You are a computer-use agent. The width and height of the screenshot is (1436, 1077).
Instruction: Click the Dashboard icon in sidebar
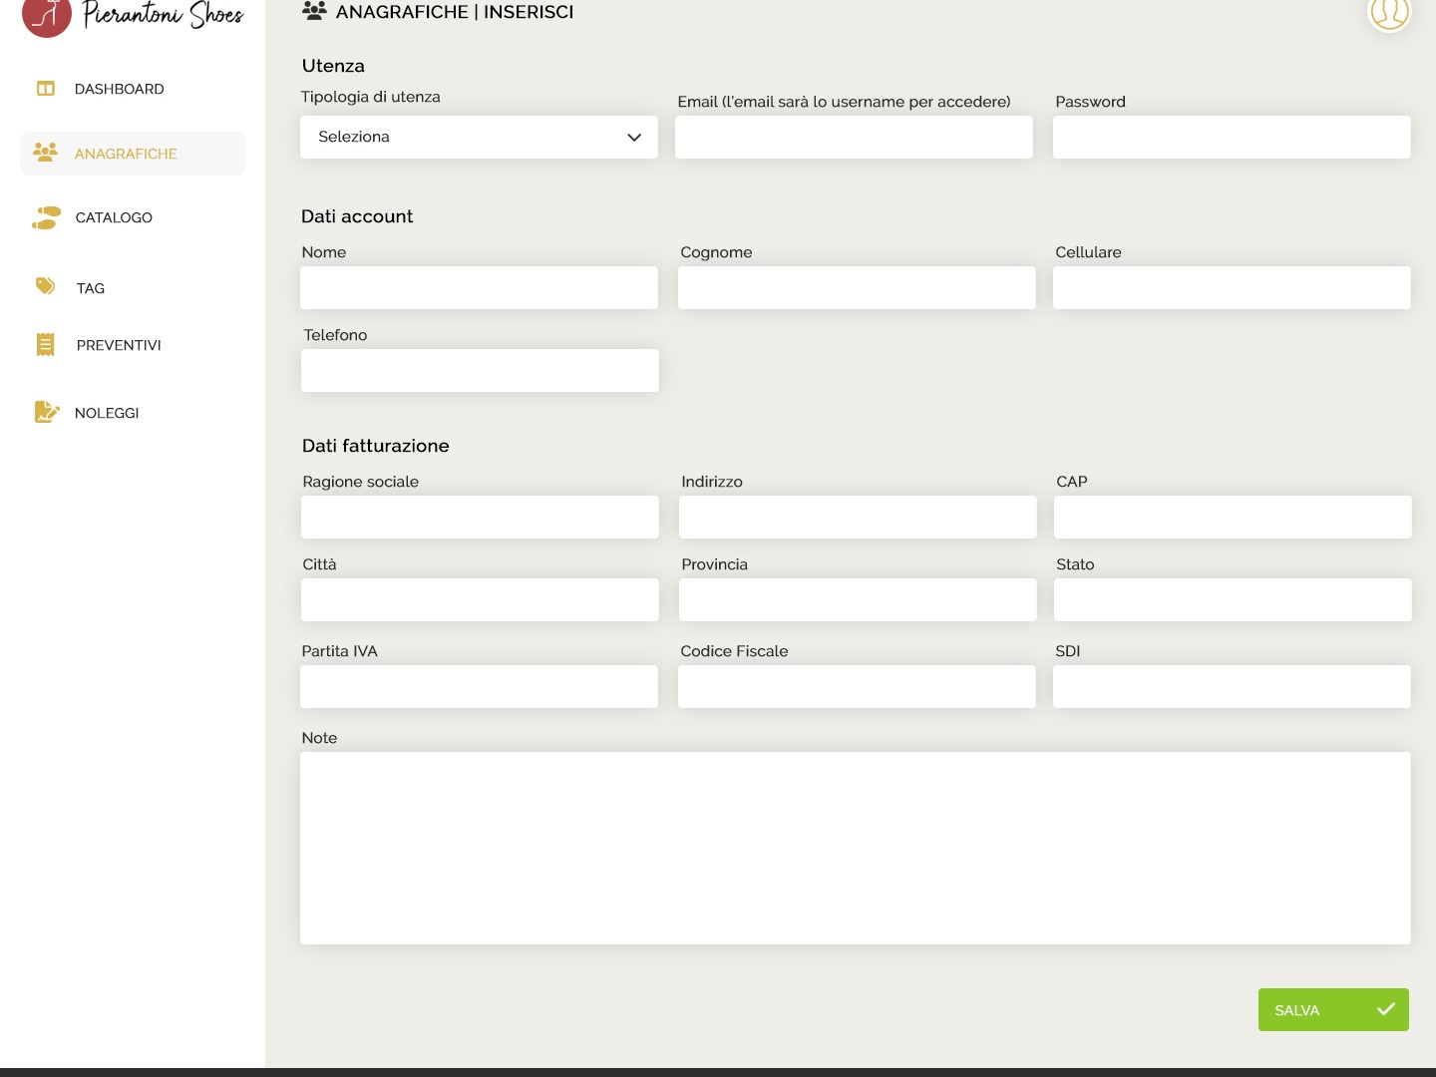coord(46,89)
